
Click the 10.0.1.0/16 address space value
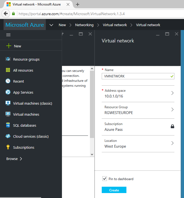[x=114, y=96]
